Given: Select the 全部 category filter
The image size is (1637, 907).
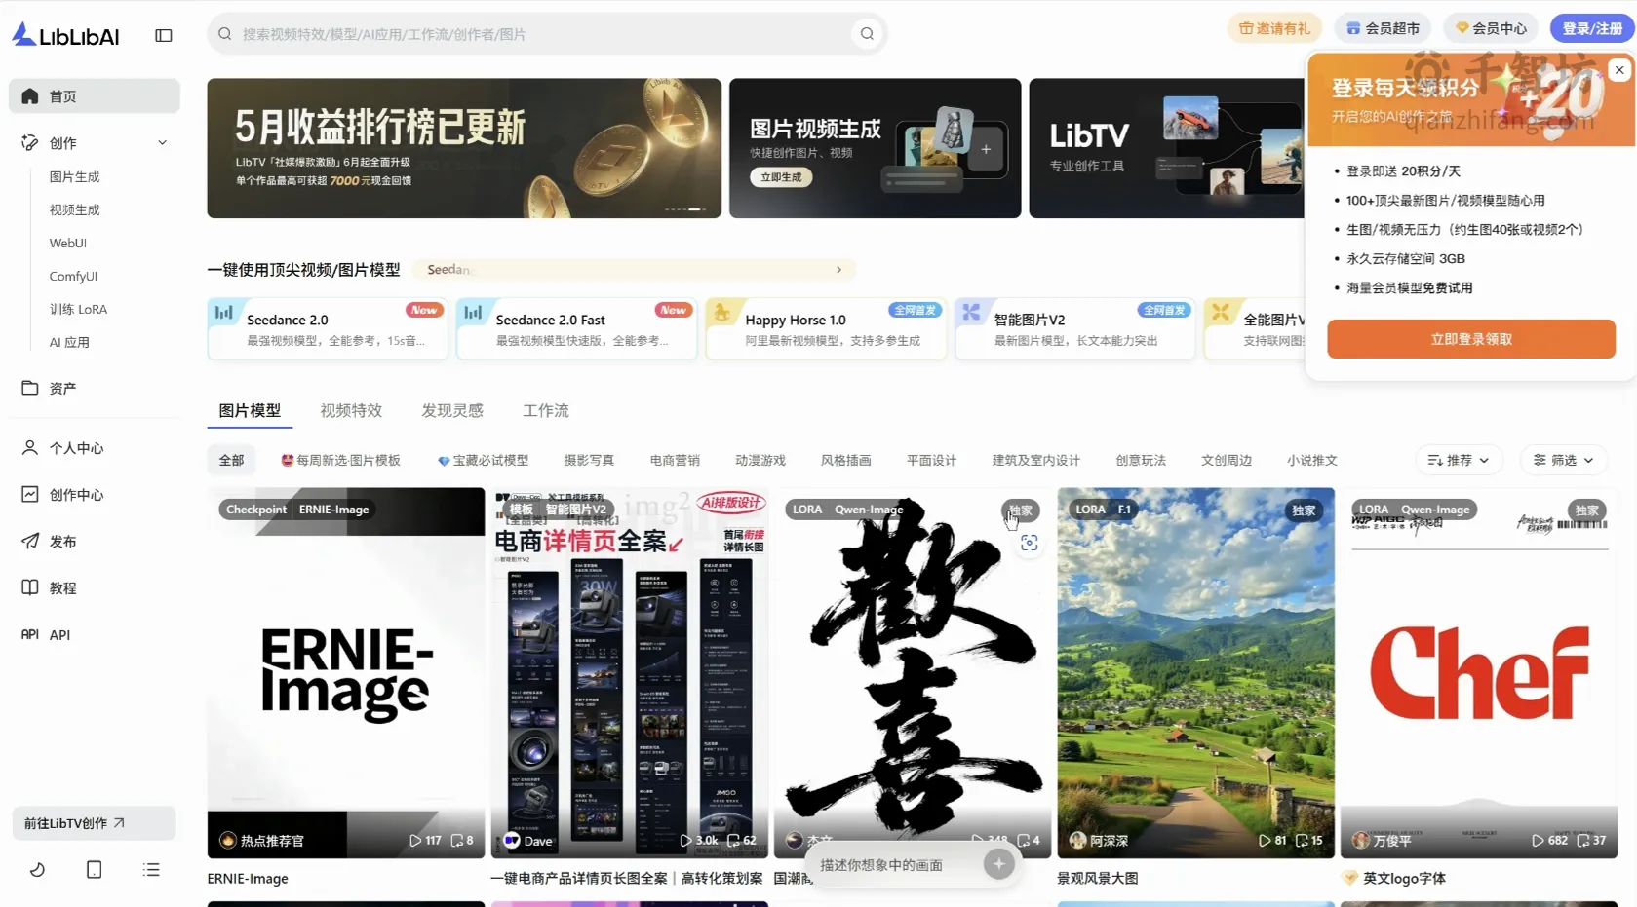Looking at the screenshot, I should 231,461.
